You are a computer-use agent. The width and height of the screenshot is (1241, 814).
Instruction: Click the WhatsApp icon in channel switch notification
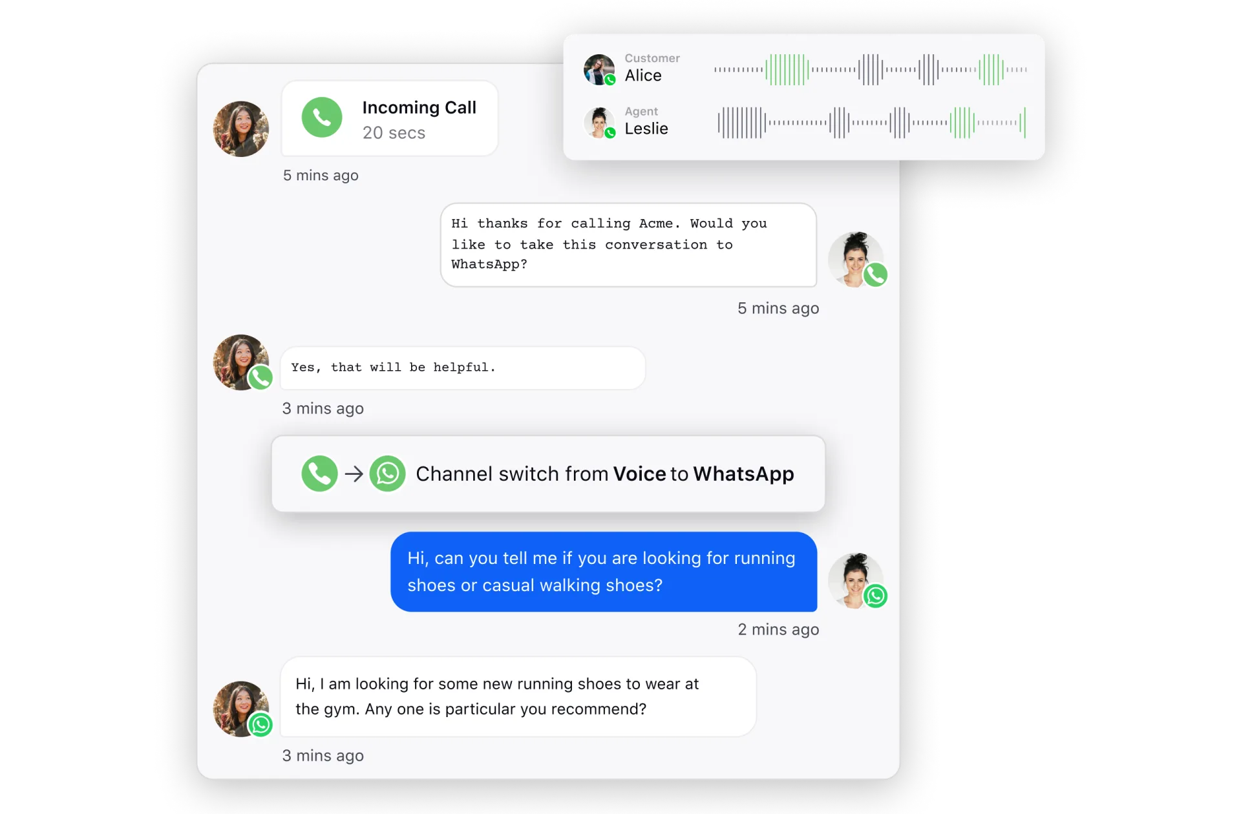[x=385, y=474]
